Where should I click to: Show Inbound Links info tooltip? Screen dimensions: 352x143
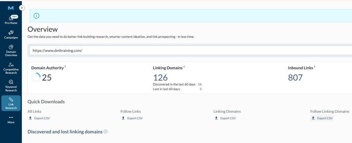tap(315, 67)
